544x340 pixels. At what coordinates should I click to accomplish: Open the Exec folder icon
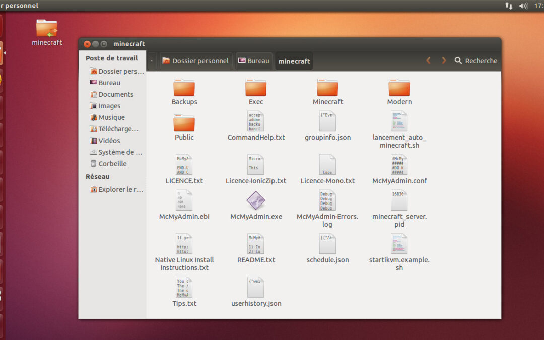click(256, 88)
